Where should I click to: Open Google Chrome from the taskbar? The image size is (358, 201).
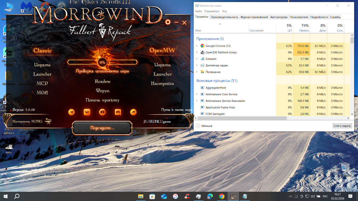click(x=221, y=196)
